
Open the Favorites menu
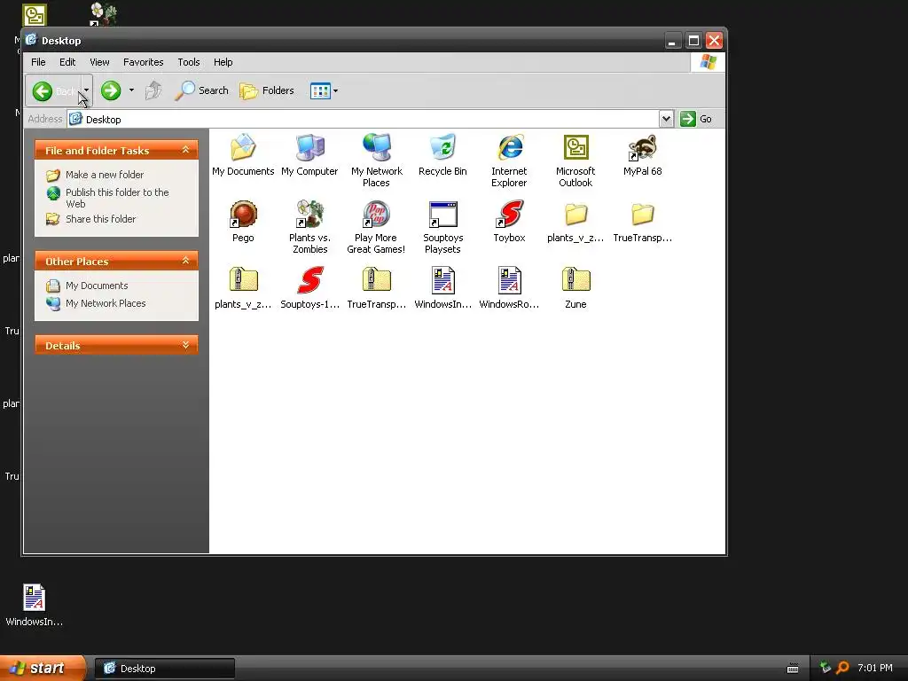(143, 62)
